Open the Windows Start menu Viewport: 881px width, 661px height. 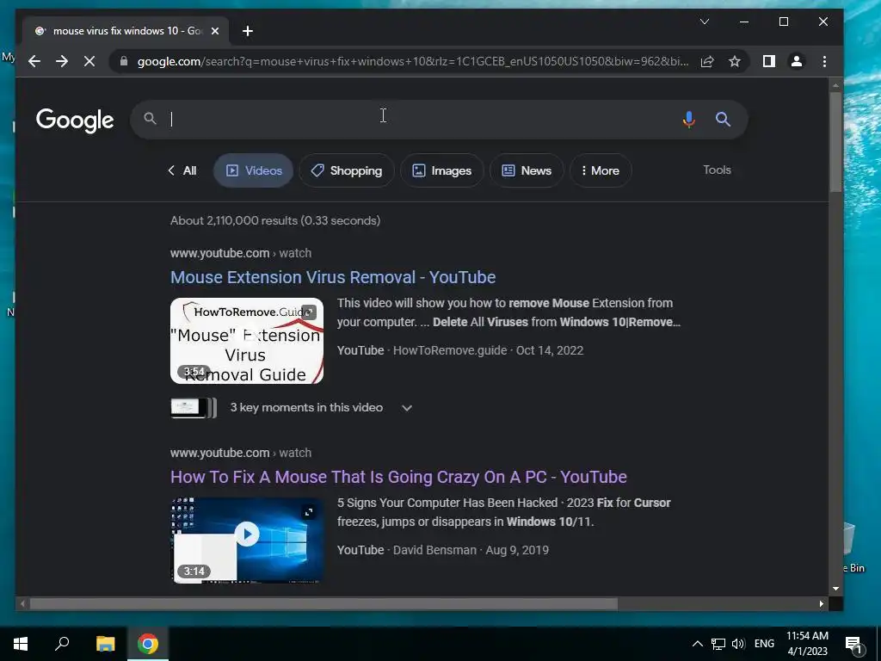21,644
